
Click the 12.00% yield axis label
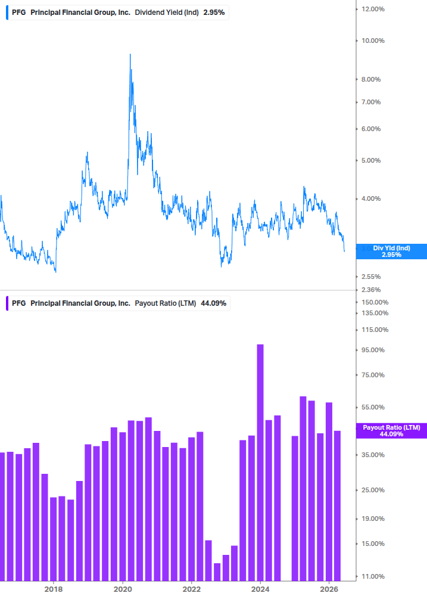(373, 9)
